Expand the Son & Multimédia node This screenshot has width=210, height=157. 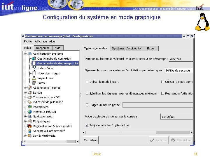(25, 136)
